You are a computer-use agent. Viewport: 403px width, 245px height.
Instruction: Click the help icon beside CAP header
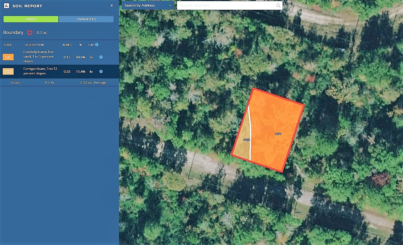tap(97, 45)
